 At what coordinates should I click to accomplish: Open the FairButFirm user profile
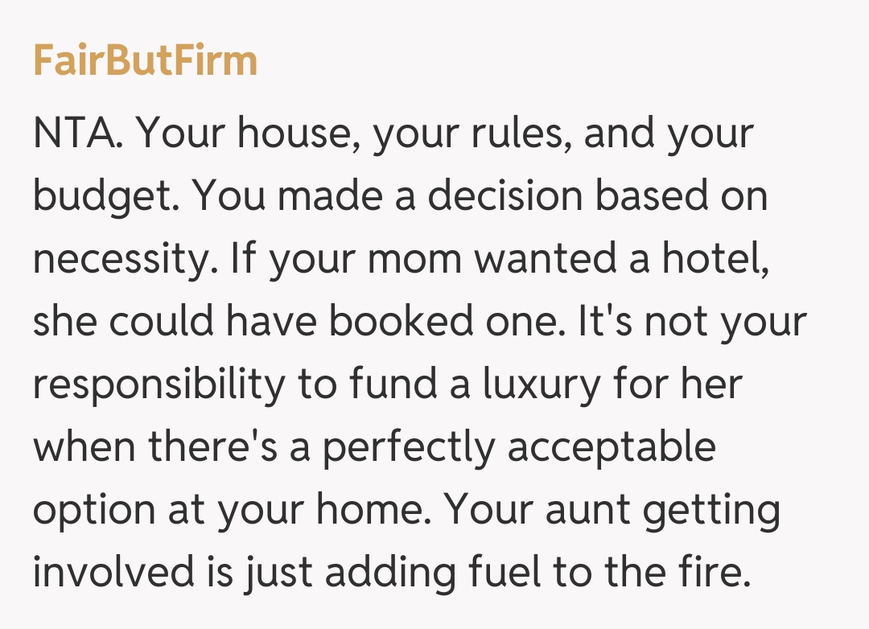pos(145,62)
